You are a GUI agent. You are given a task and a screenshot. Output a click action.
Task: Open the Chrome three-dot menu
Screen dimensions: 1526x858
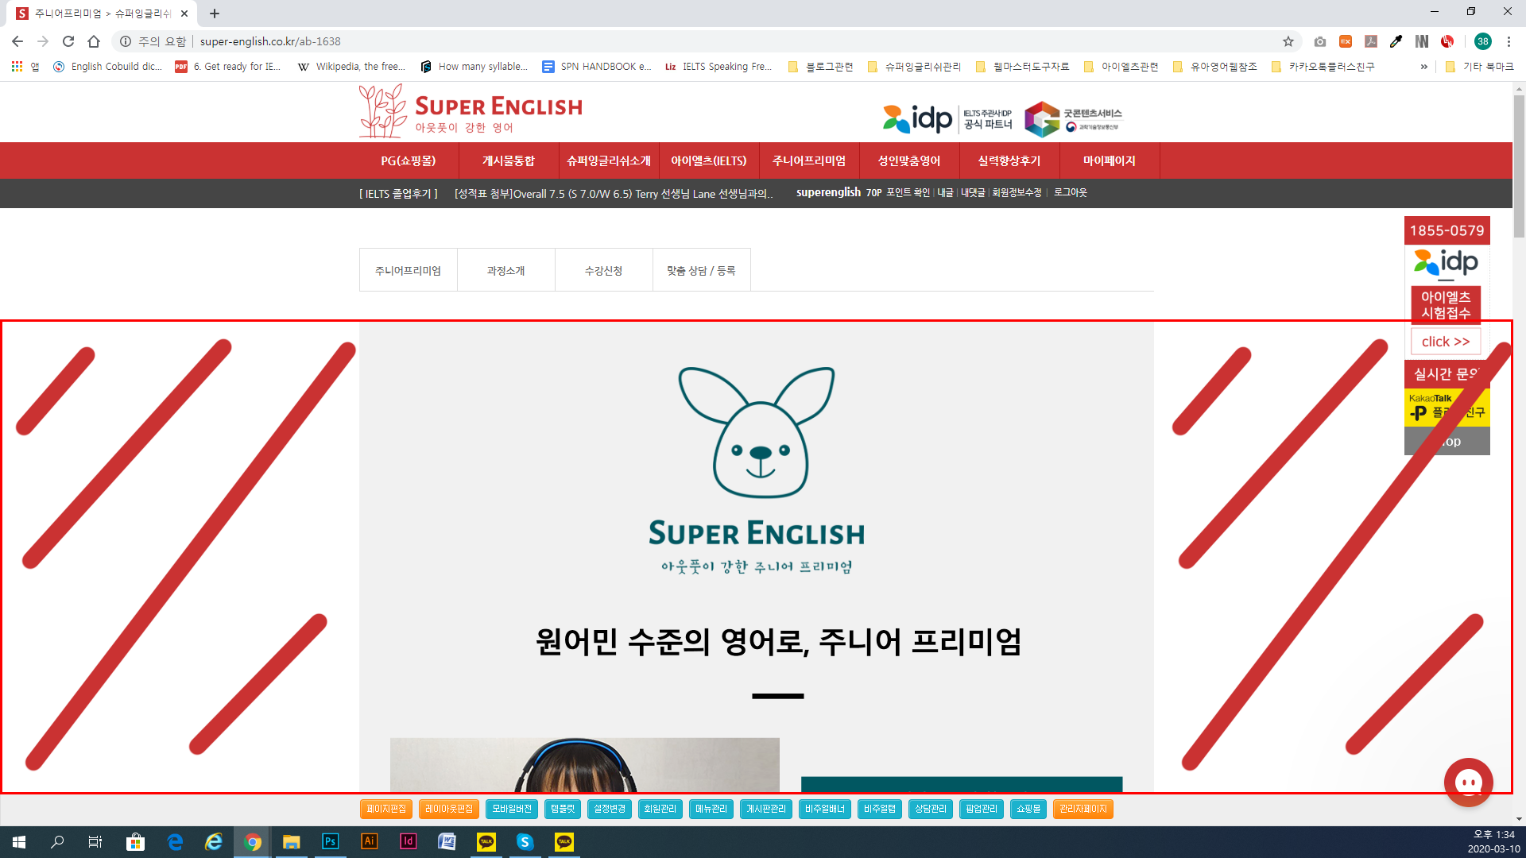1509,41
